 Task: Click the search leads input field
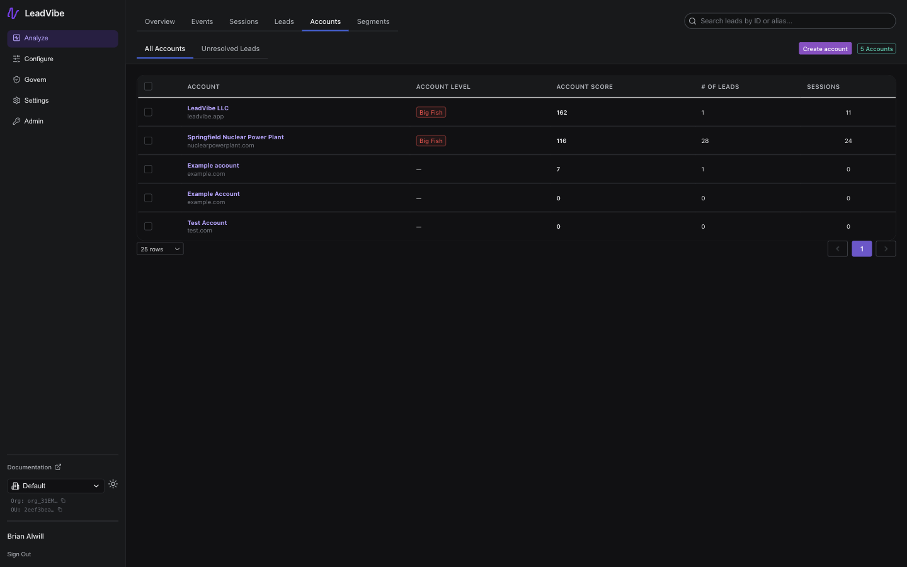[x=789, y=21]
